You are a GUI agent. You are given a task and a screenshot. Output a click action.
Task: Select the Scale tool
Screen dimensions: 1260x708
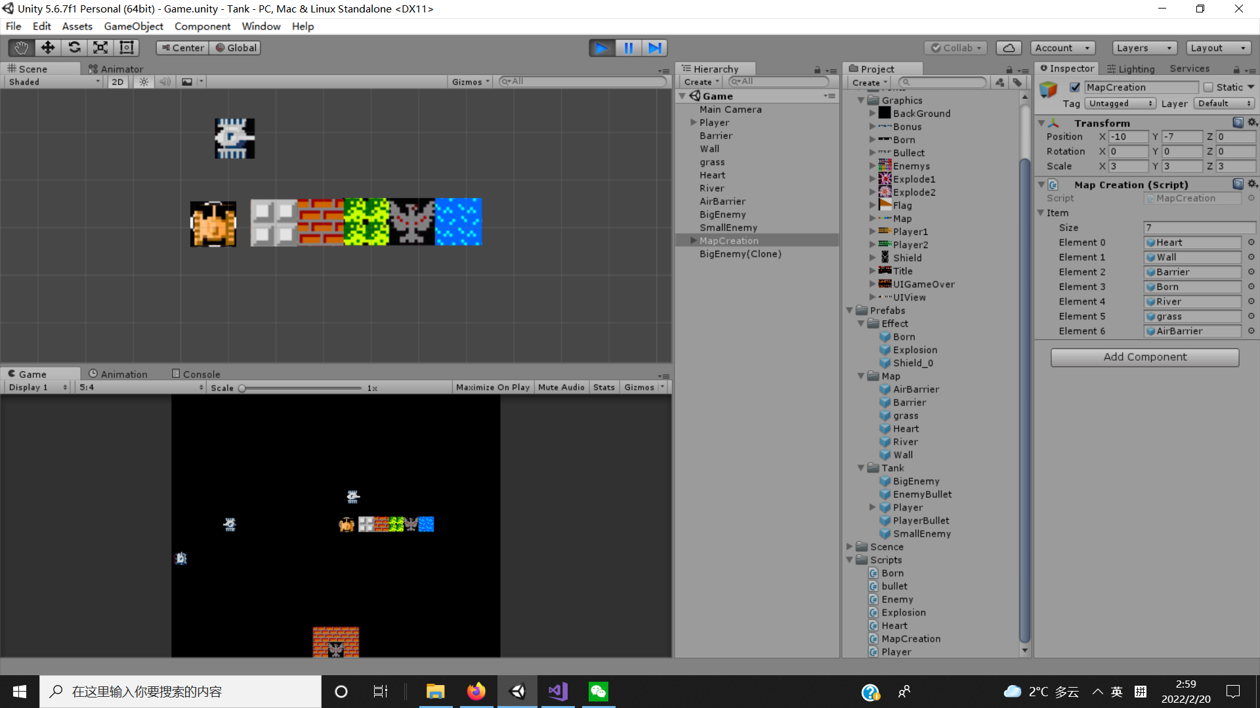[x=100, y=48]
